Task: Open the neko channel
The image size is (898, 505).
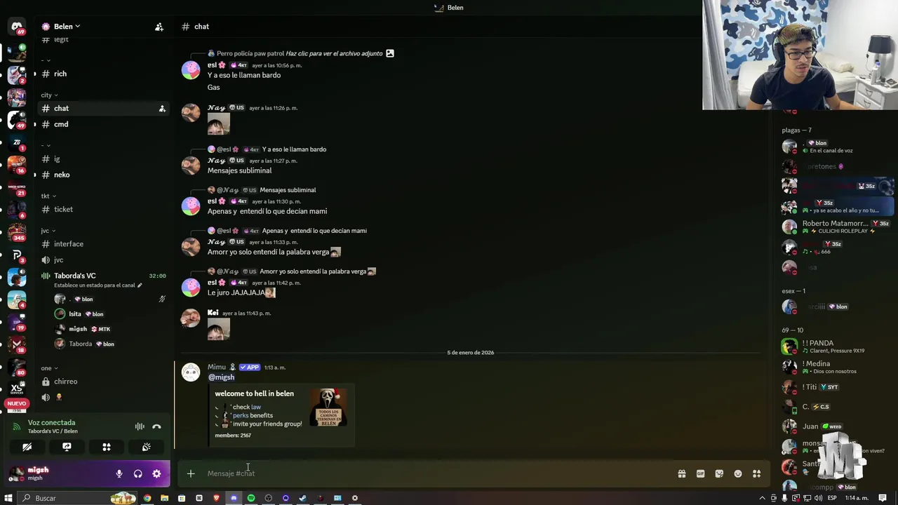Action: (104, 175)
